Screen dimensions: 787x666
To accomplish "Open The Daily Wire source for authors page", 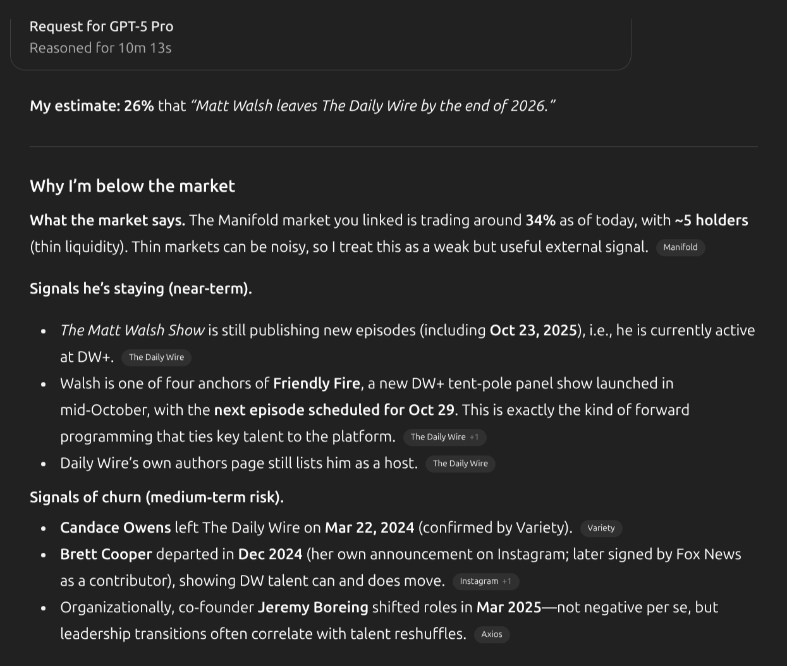I will pyautogui.click(x=460, y=464).
